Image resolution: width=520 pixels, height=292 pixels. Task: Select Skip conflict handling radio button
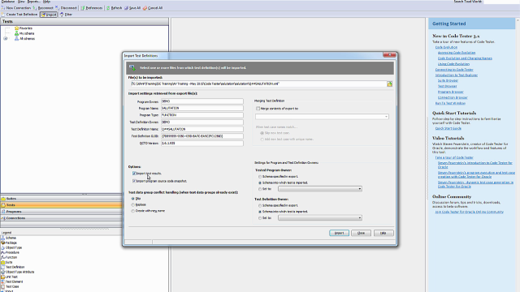tap(133, 199)
